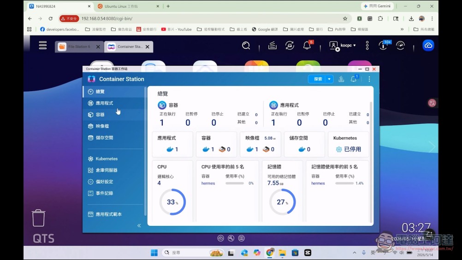
Task: Open YouTube bookmark
Action: [x=176, y=29]
